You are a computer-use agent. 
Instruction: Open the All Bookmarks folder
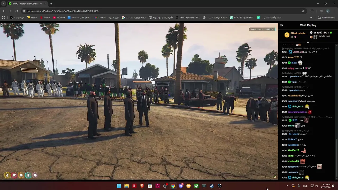point(327,18)
